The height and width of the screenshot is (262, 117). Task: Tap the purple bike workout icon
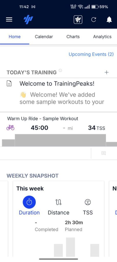click(x=10, y=128)
